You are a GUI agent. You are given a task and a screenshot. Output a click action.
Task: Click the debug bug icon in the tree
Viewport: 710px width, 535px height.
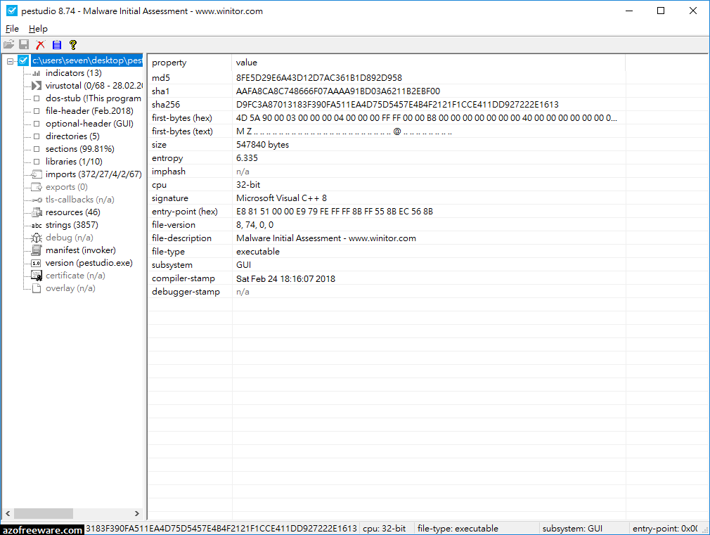(x=35, y=237)
